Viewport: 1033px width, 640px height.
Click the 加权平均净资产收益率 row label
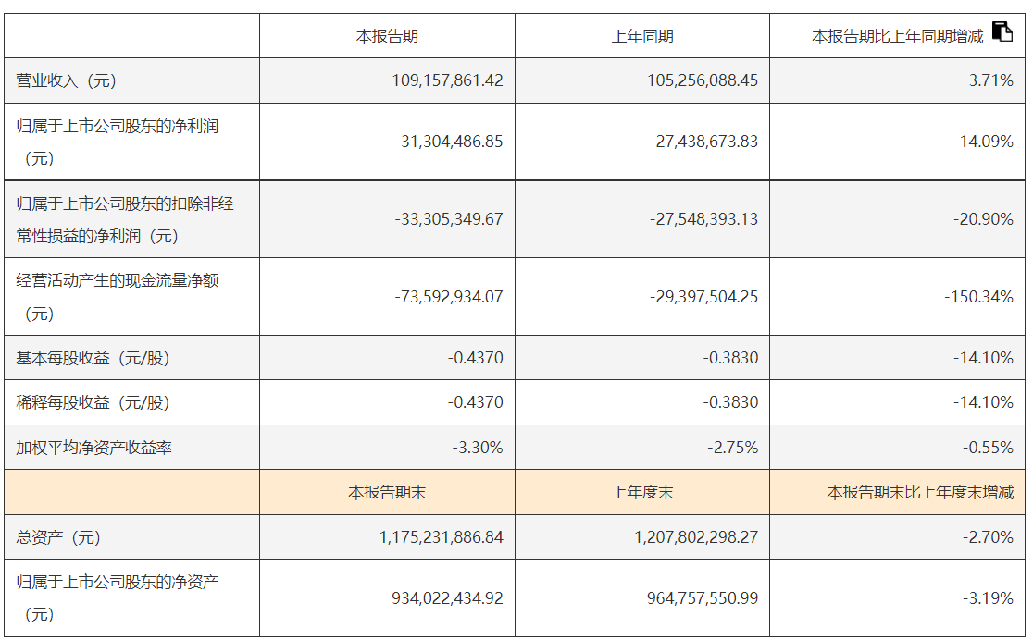pos(94,448)
